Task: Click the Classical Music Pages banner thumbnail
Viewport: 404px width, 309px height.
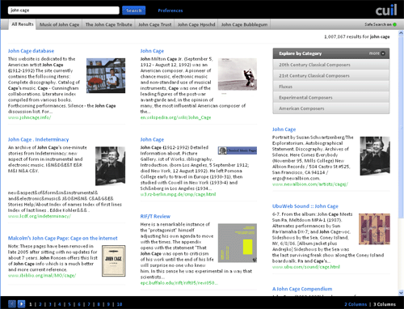Action: 238,150
